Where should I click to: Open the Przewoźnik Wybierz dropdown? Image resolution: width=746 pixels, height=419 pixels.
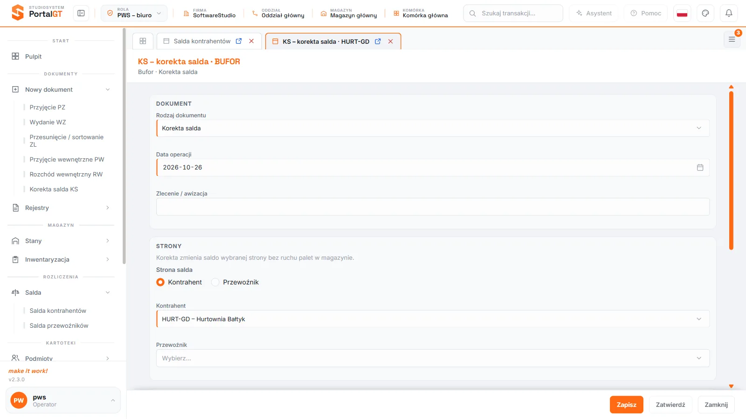433,358
